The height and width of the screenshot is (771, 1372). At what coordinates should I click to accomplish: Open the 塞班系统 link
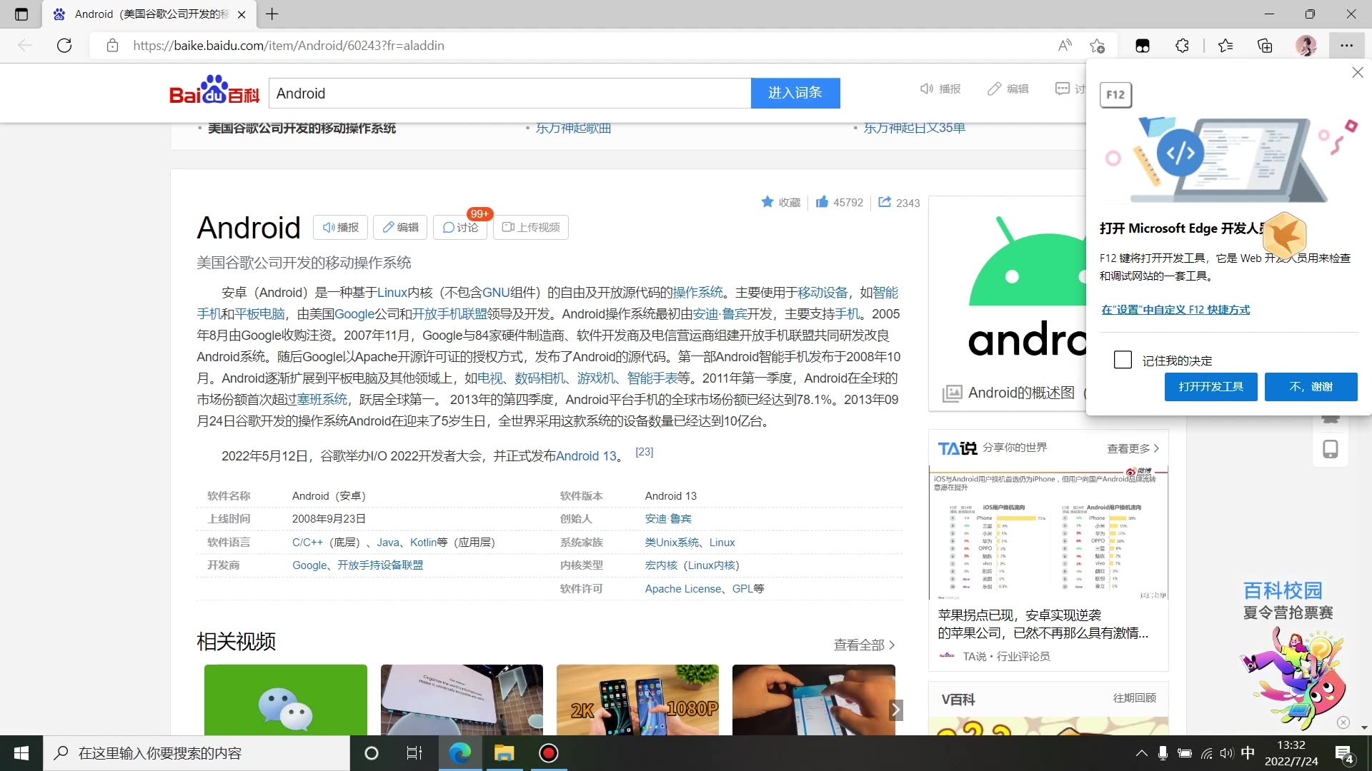(x=322, y=400)
